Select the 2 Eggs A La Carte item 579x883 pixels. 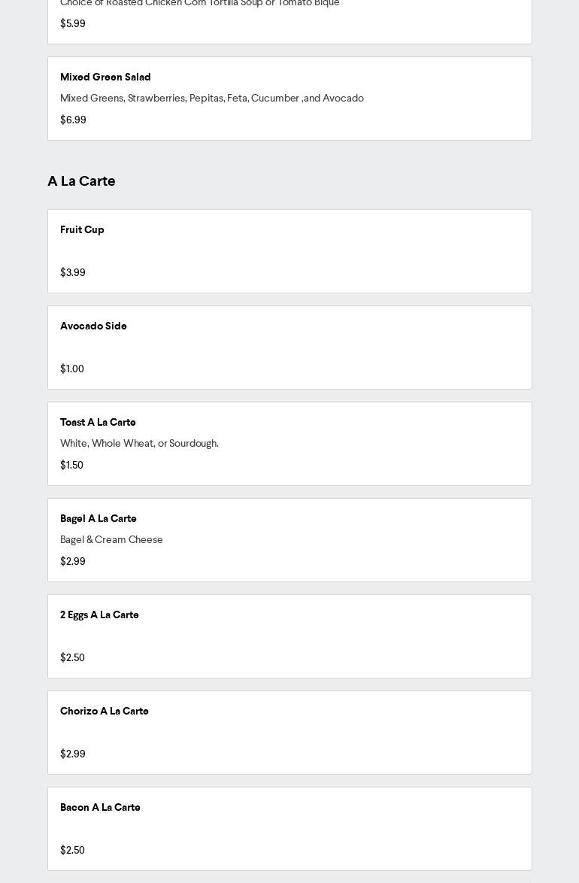(x=99, y=614)
